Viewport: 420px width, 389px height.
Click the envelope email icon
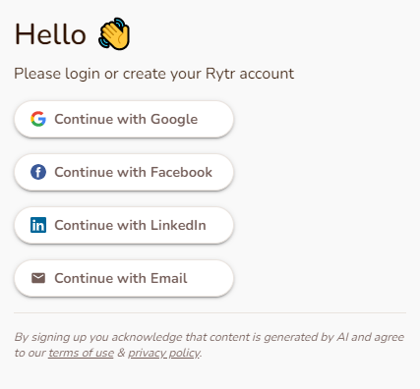(38, 278)
